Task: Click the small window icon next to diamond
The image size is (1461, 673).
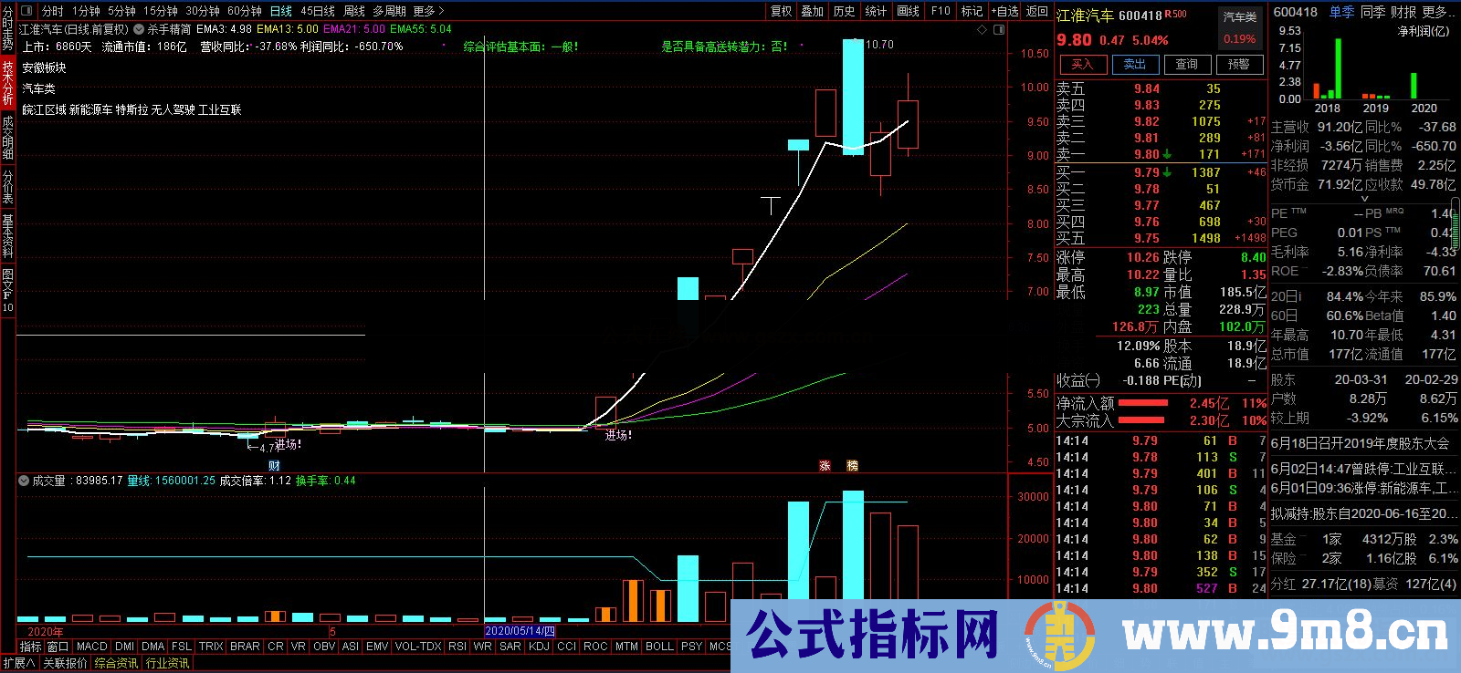Action: (999, 29)
